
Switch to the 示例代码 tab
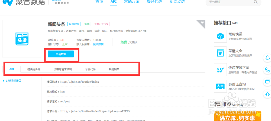[90, 70]
